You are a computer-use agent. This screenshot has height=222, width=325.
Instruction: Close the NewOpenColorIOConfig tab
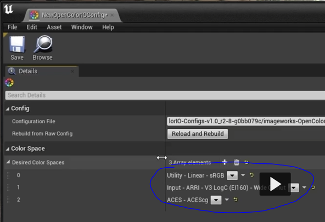[112, 15]
